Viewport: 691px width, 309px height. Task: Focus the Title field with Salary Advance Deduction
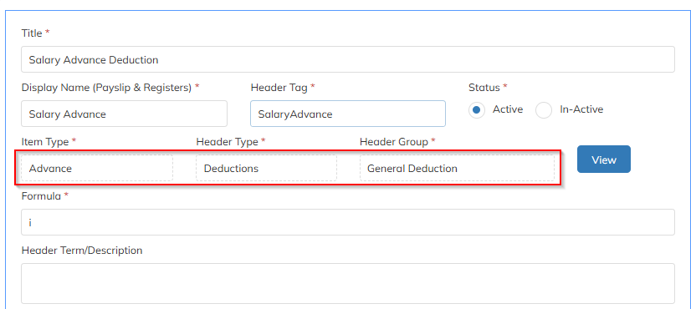tap(348, 59)
